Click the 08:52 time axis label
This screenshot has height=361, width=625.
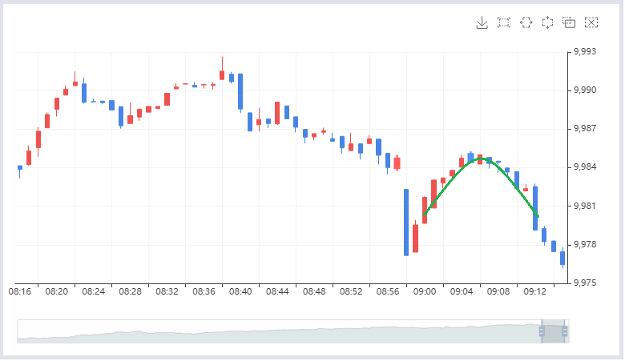pos(351,291)
